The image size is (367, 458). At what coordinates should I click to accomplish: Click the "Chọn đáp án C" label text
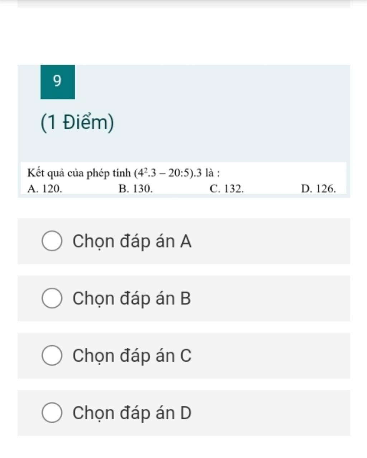tap(132, 356)
